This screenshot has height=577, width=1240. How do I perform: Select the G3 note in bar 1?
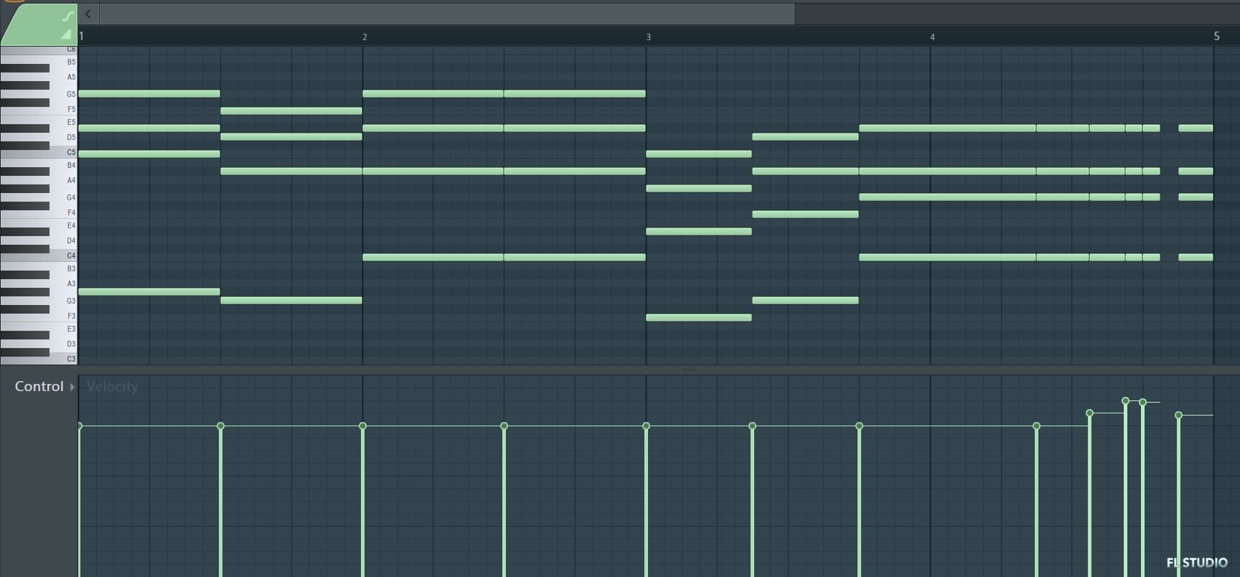(x=291, y=300)
